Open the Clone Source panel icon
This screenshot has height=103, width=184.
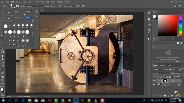point(149,24)
